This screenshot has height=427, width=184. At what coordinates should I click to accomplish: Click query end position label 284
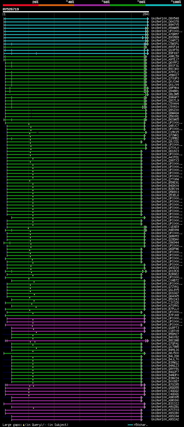(145, 14)
